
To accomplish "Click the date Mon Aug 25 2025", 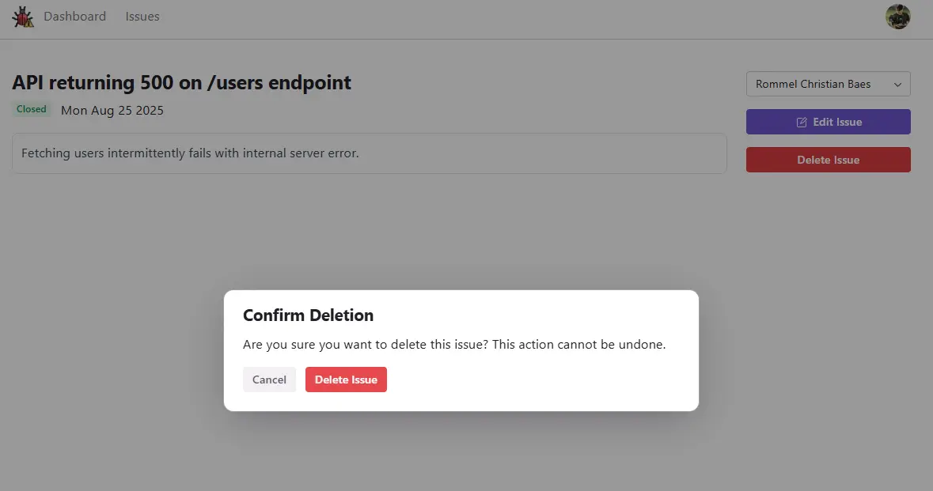I will click(x=112, y=111).
